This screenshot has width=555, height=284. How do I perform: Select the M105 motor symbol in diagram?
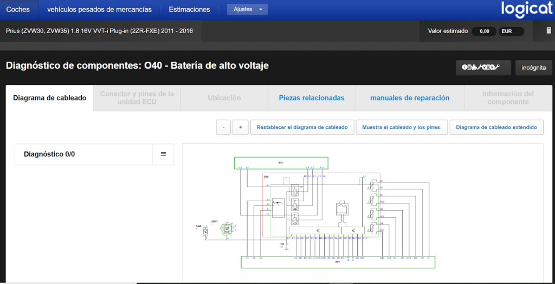click(x=225, y=229)
